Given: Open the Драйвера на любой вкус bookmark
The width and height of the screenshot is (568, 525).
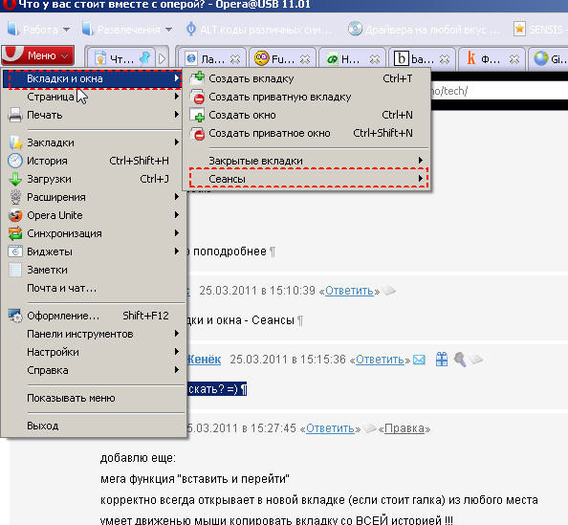Looking at the screenshot, I should [x=425, y=30].
